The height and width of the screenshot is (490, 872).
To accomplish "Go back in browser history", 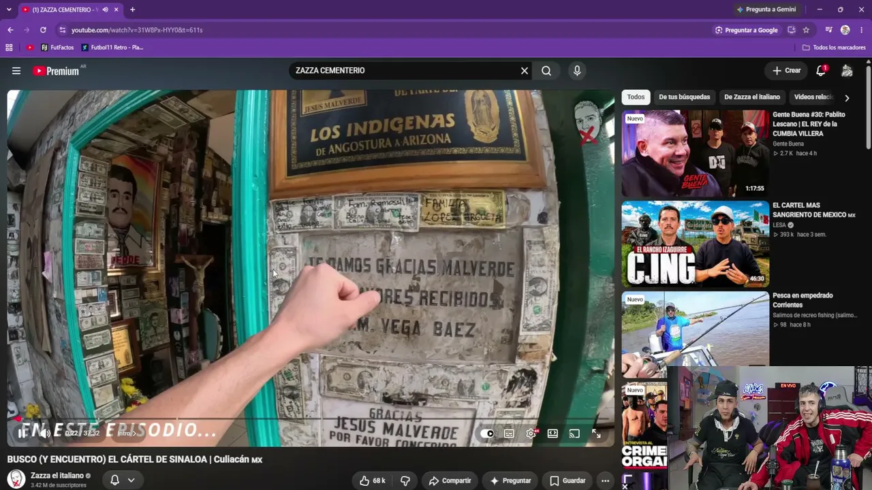I will (10, 30).
